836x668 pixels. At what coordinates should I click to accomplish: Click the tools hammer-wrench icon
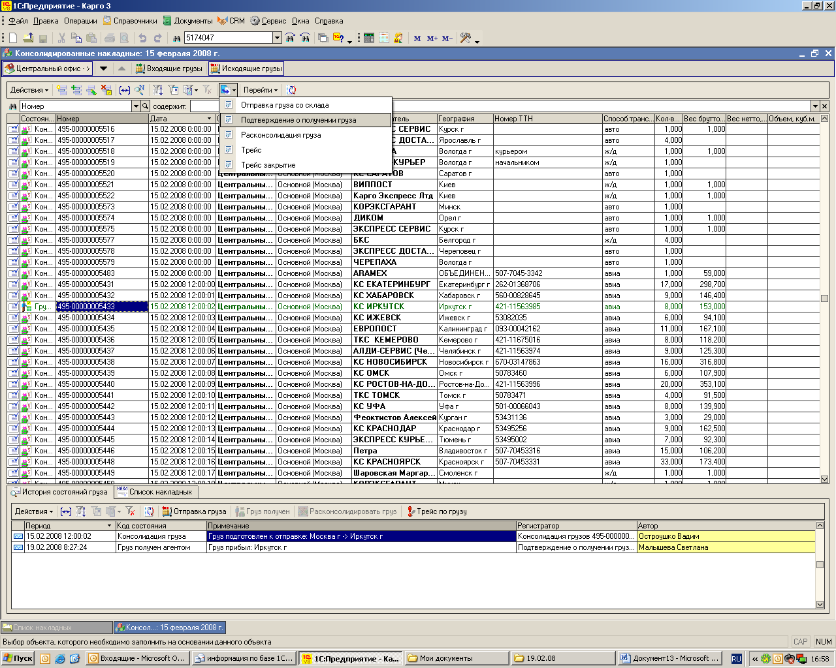(465, 38)
